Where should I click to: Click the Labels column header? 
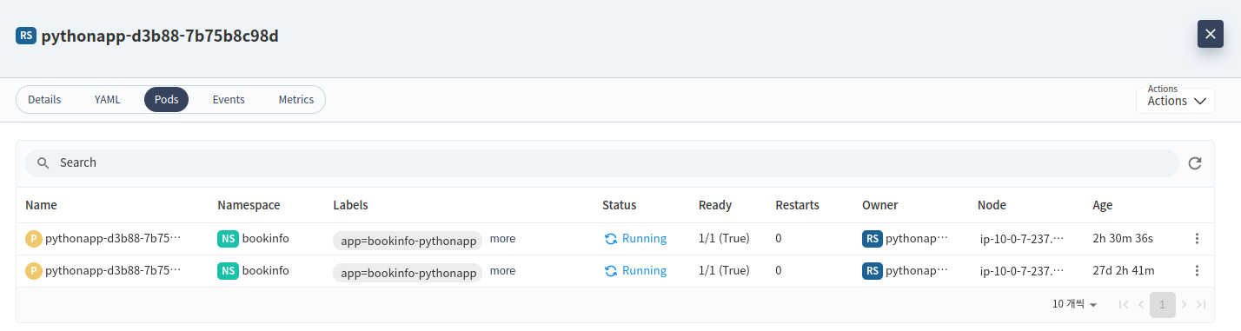tap(350, 205)
